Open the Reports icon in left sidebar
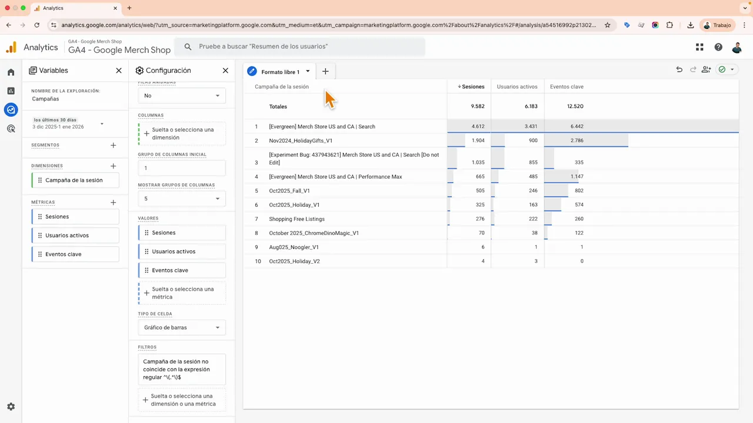Viewport: 753px width, 423px height. point(11,91)
